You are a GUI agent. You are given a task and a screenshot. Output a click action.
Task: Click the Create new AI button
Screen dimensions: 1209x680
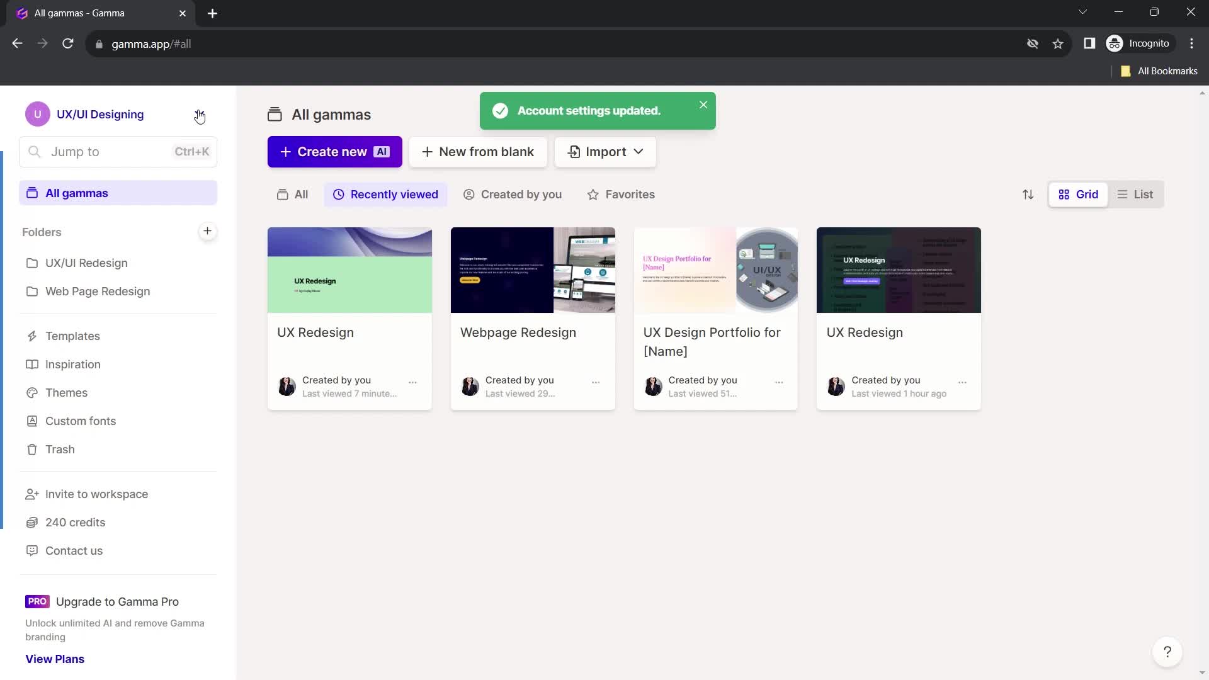[x=334, y=151]
